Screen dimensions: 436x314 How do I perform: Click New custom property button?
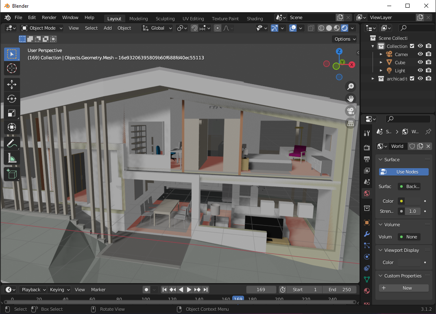(x=404, y=288)
